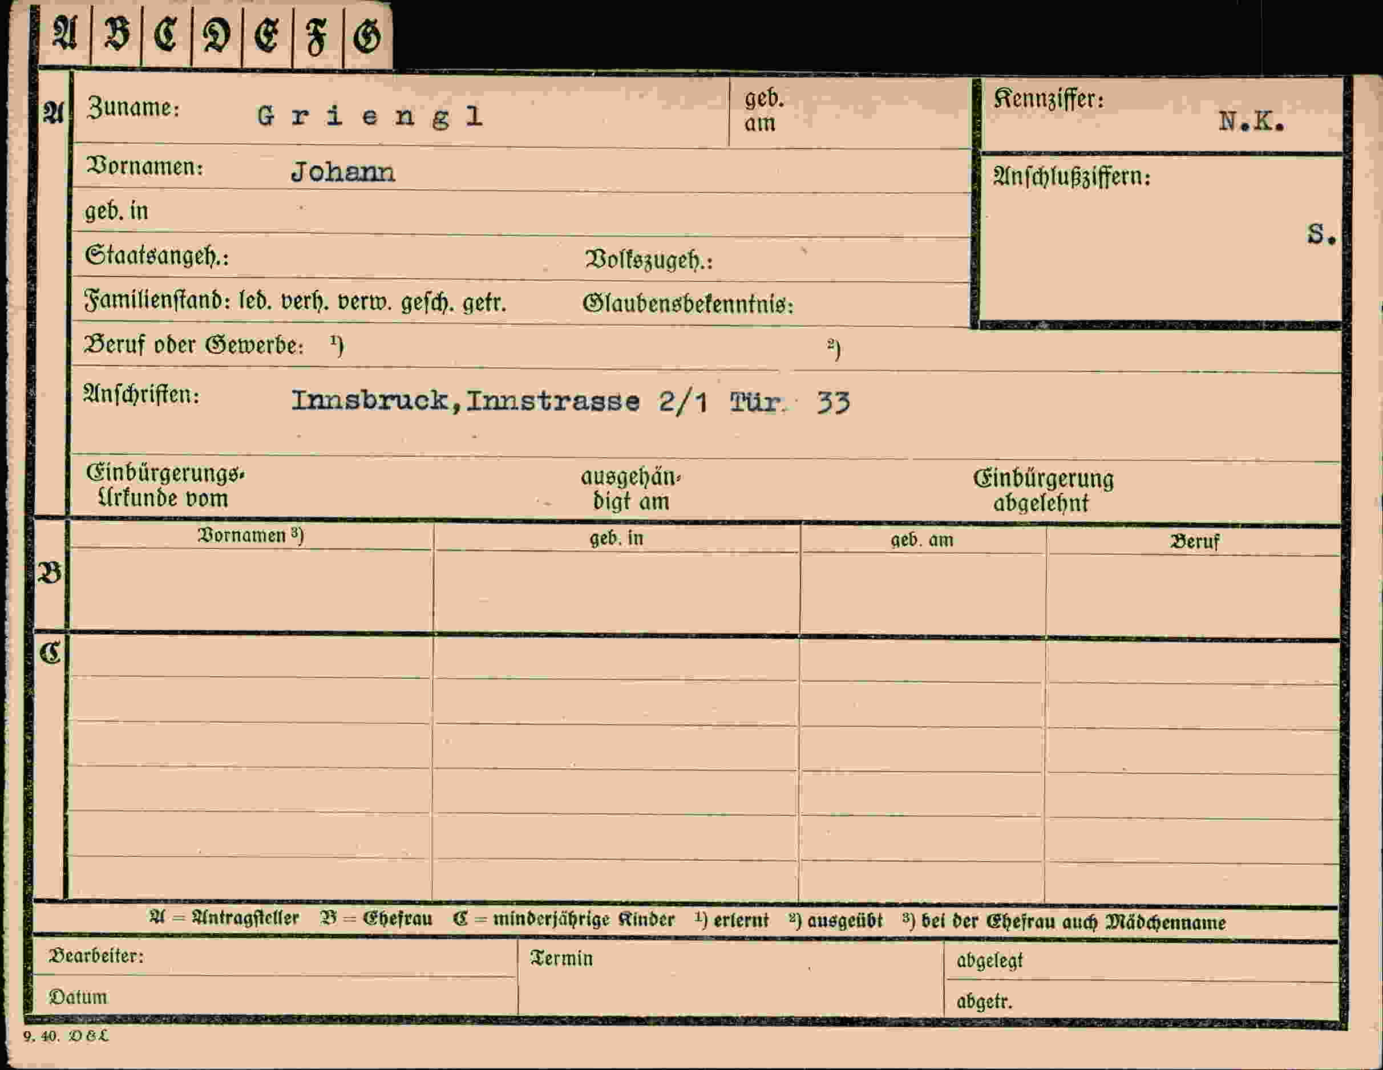
Task: Select index tab letter A
Action: tap(64, 34)
